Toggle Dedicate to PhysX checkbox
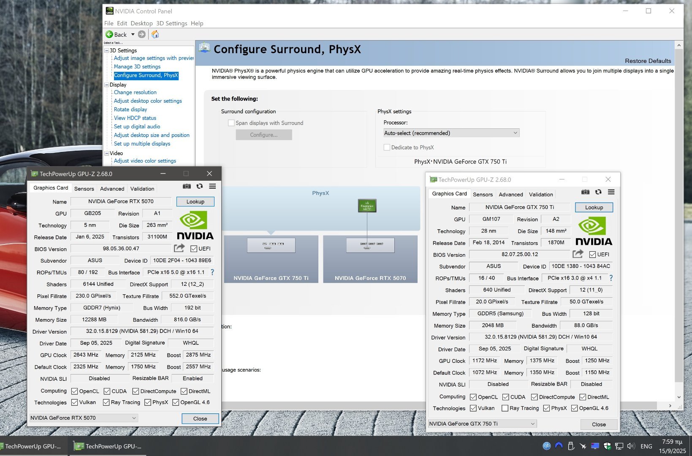 pyautogui.click(x=387, y=147)
